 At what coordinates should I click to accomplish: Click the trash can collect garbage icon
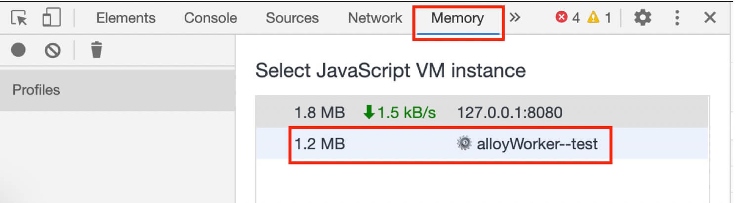point(97,50)
